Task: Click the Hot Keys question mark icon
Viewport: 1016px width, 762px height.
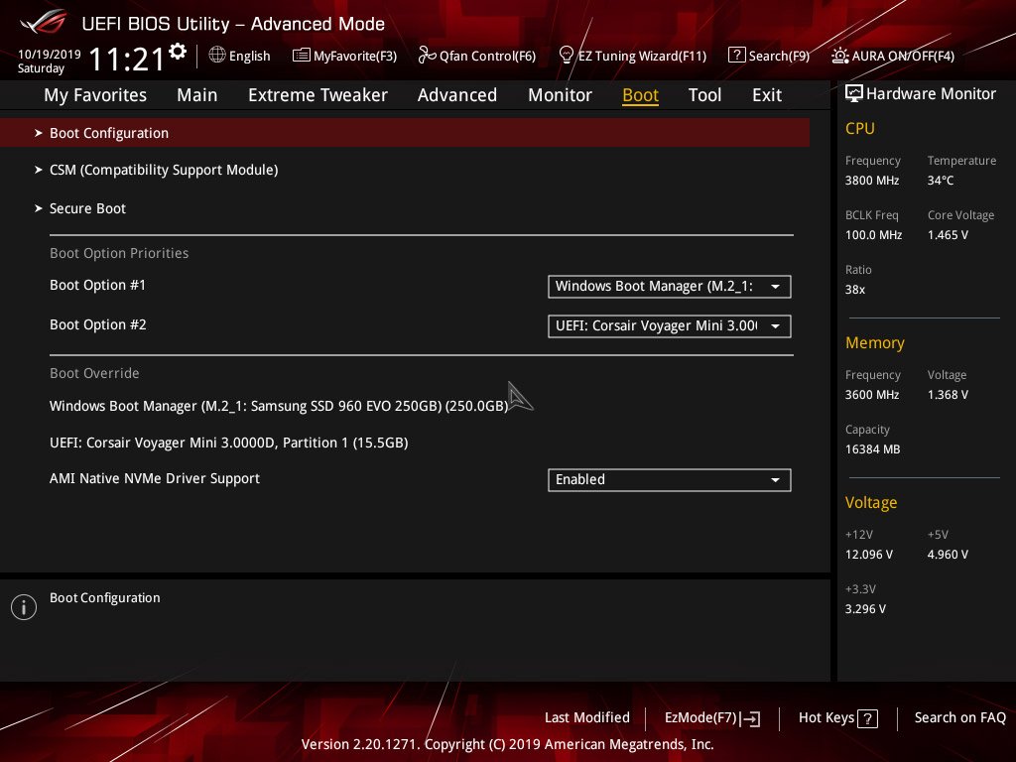Action: [x=867, y=718]
